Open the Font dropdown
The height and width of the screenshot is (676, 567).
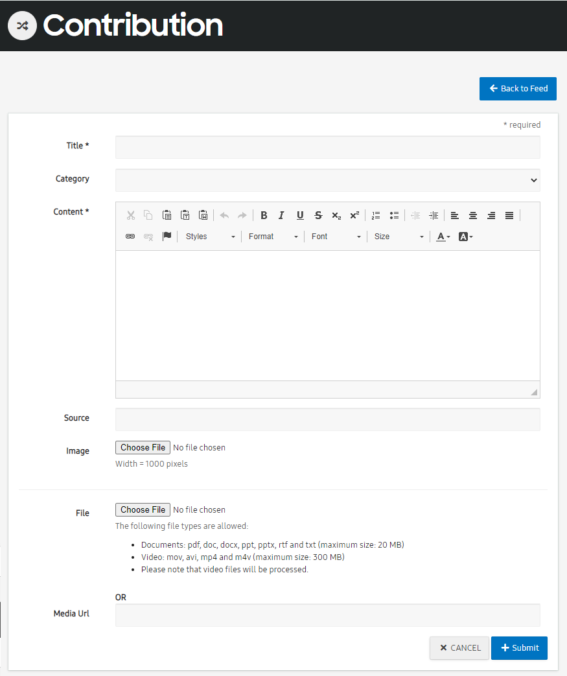click(336, 237)
